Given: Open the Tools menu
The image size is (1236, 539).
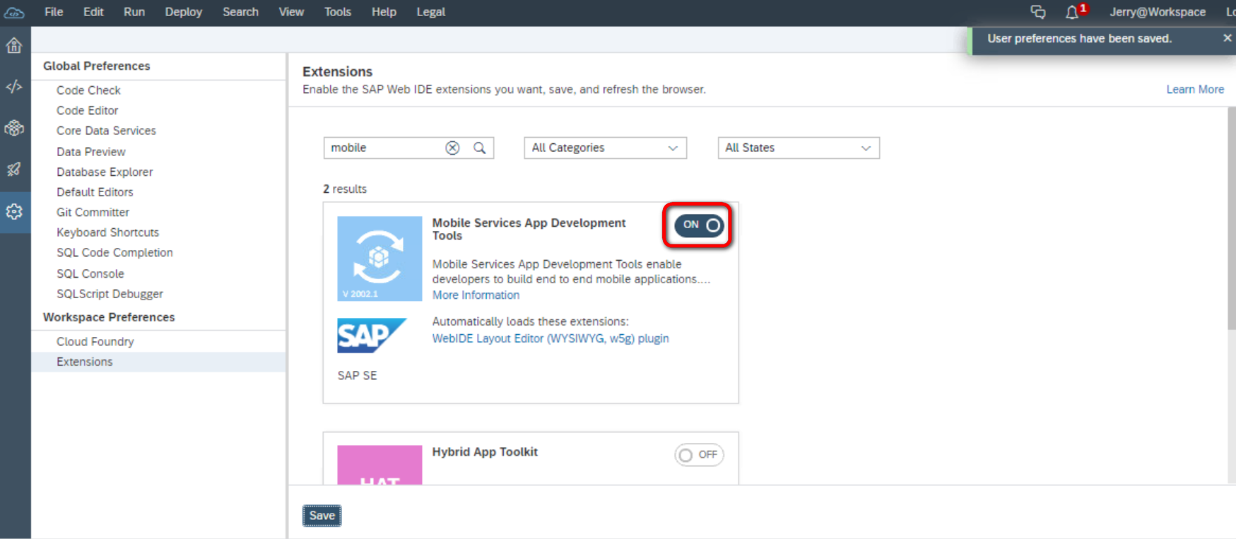Looking at the screenshot, I should [338, 12].
